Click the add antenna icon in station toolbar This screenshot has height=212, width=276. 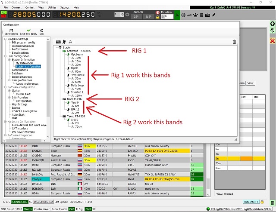(64, 42)
